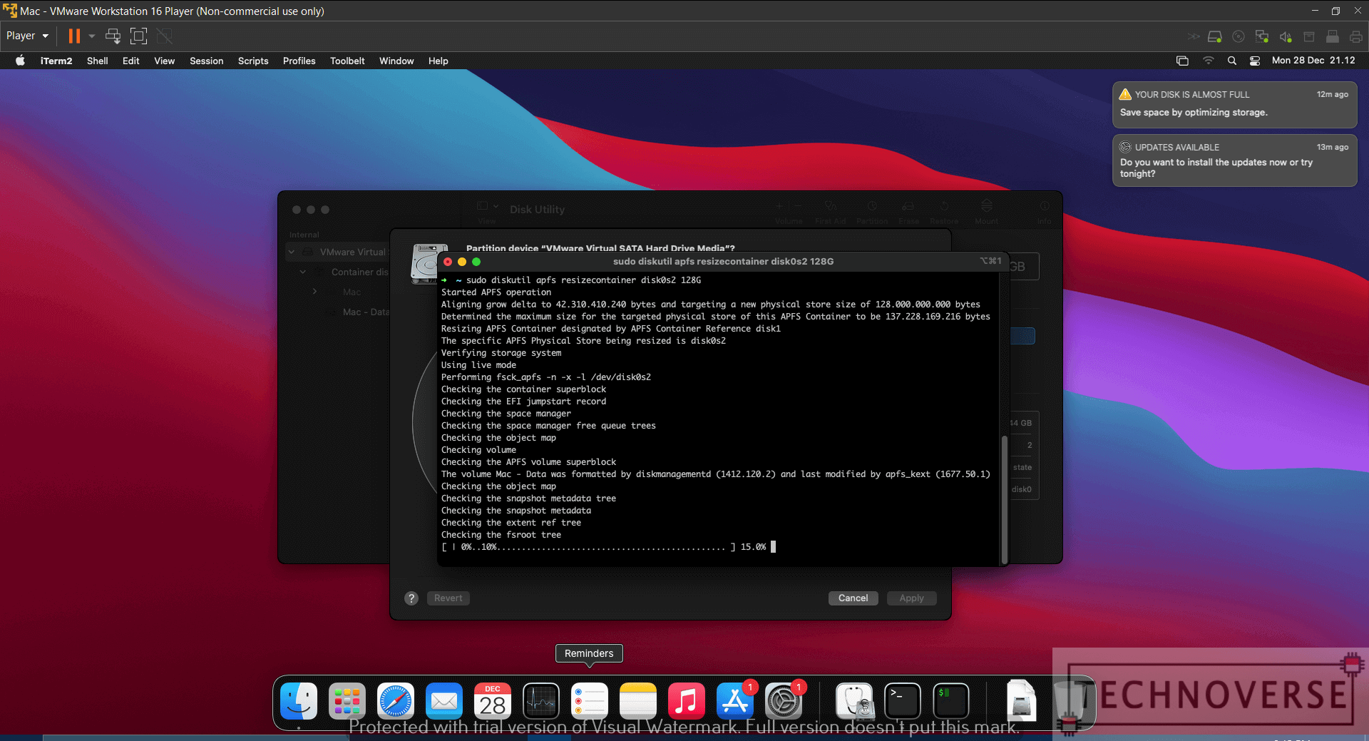
Task: Open the iTerm2 menu
Action: click(56, 61)
